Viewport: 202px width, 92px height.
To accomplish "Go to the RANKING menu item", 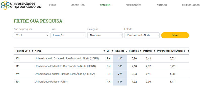I will (105, 5).
